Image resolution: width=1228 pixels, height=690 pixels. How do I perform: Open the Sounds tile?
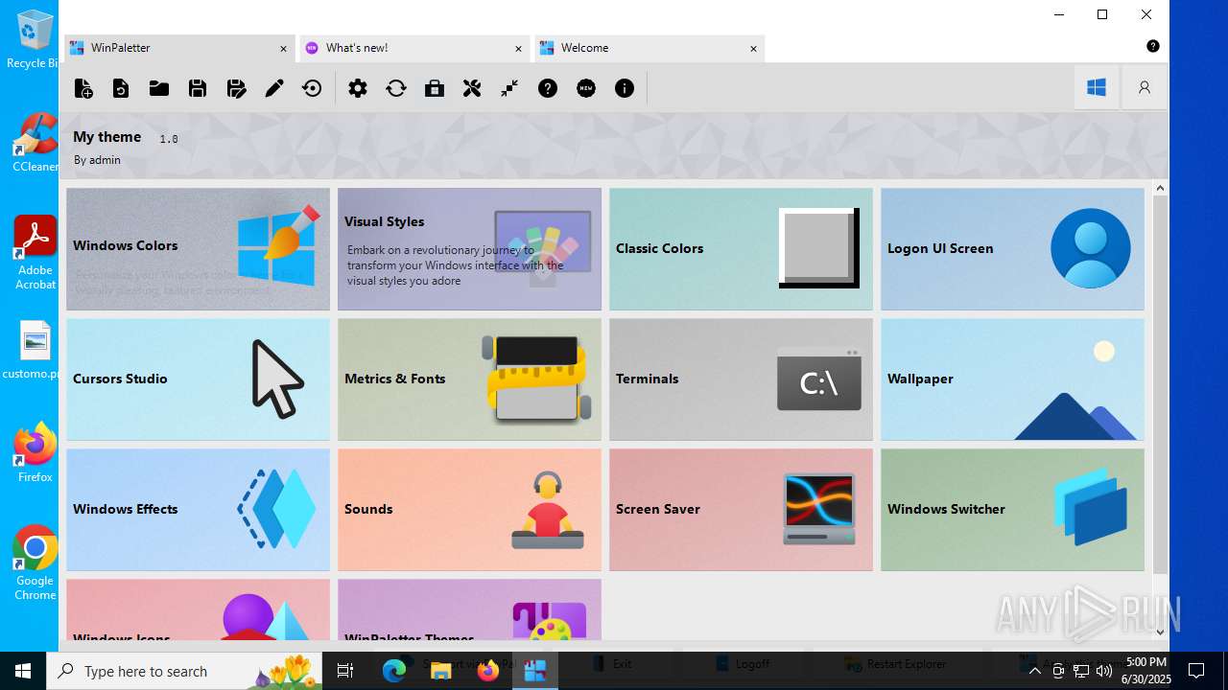pyautogui.click(x=469, y=510)
